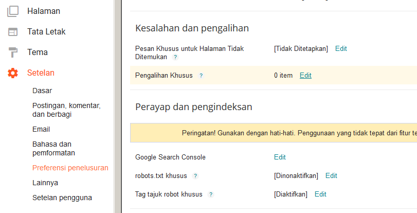Viewport: 417px width, 213px height.
Task: Open Email settings
Action: point(41,130)
